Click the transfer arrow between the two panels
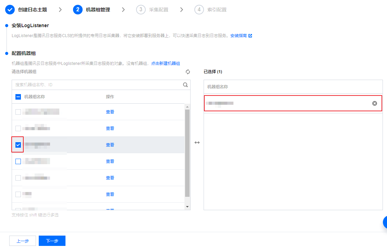The height and width of the screenshot is (249, 387). (197, 142)
